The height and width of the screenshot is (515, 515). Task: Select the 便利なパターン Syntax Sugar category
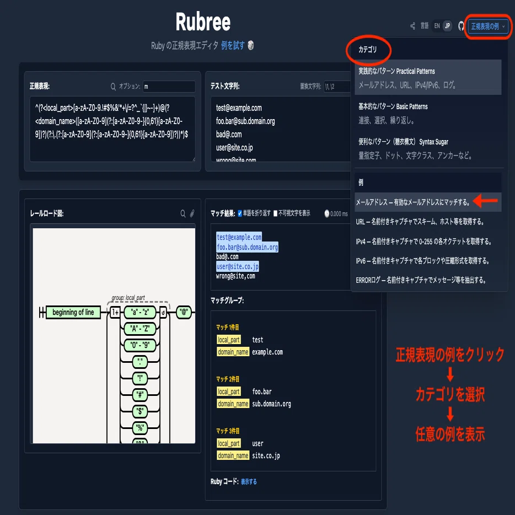point(428,148)
